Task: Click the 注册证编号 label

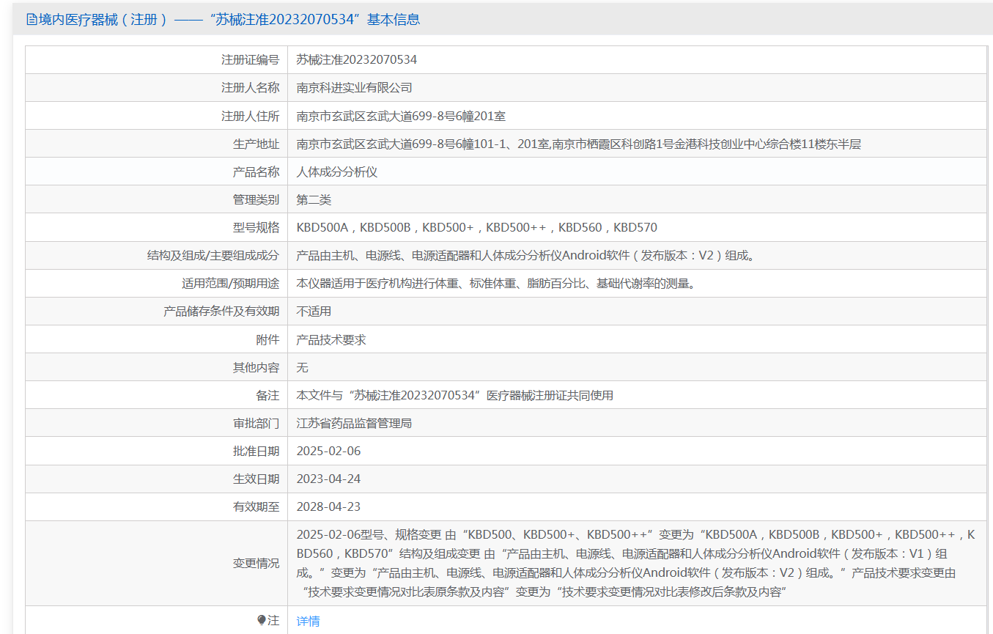Action: click(x=251, y=59)
